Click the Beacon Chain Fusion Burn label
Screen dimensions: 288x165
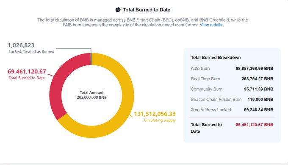coord(216,99)
